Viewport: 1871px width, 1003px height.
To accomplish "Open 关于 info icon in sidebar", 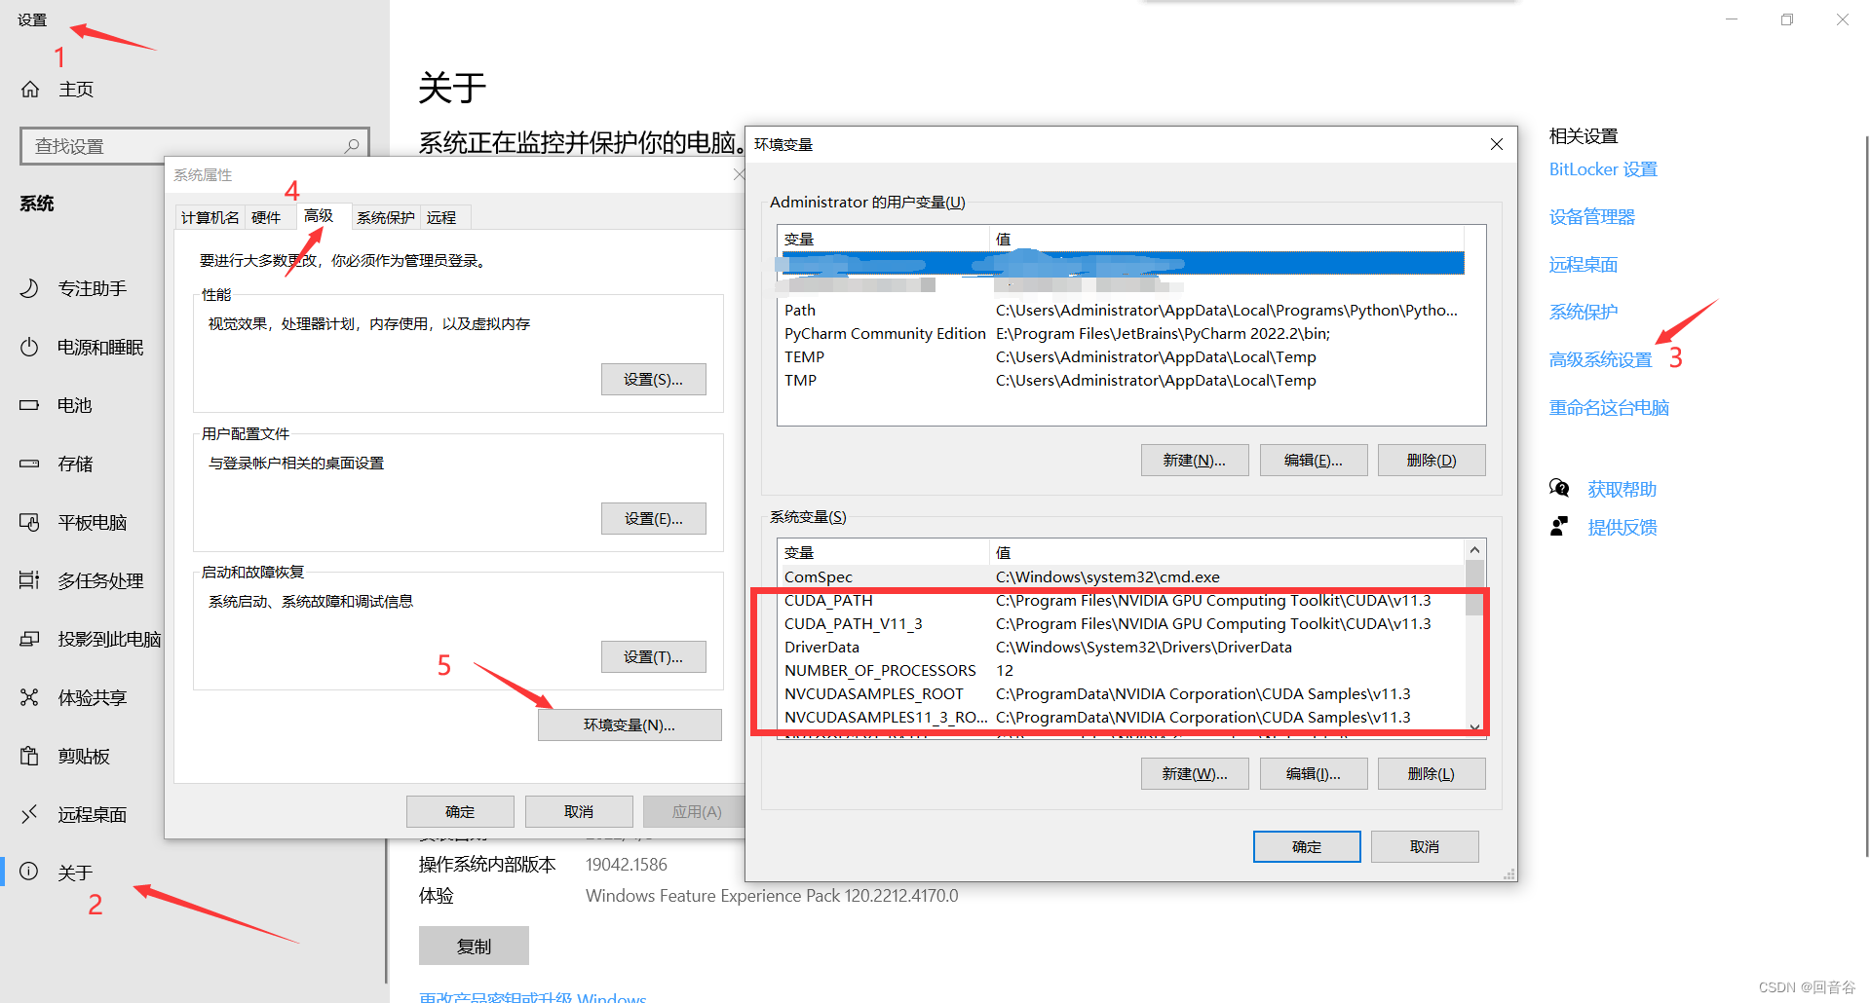I will 30,872.
